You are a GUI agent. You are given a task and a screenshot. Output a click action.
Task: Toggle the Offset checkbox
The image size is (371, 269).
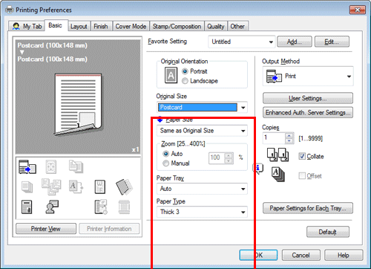[302, 176]
